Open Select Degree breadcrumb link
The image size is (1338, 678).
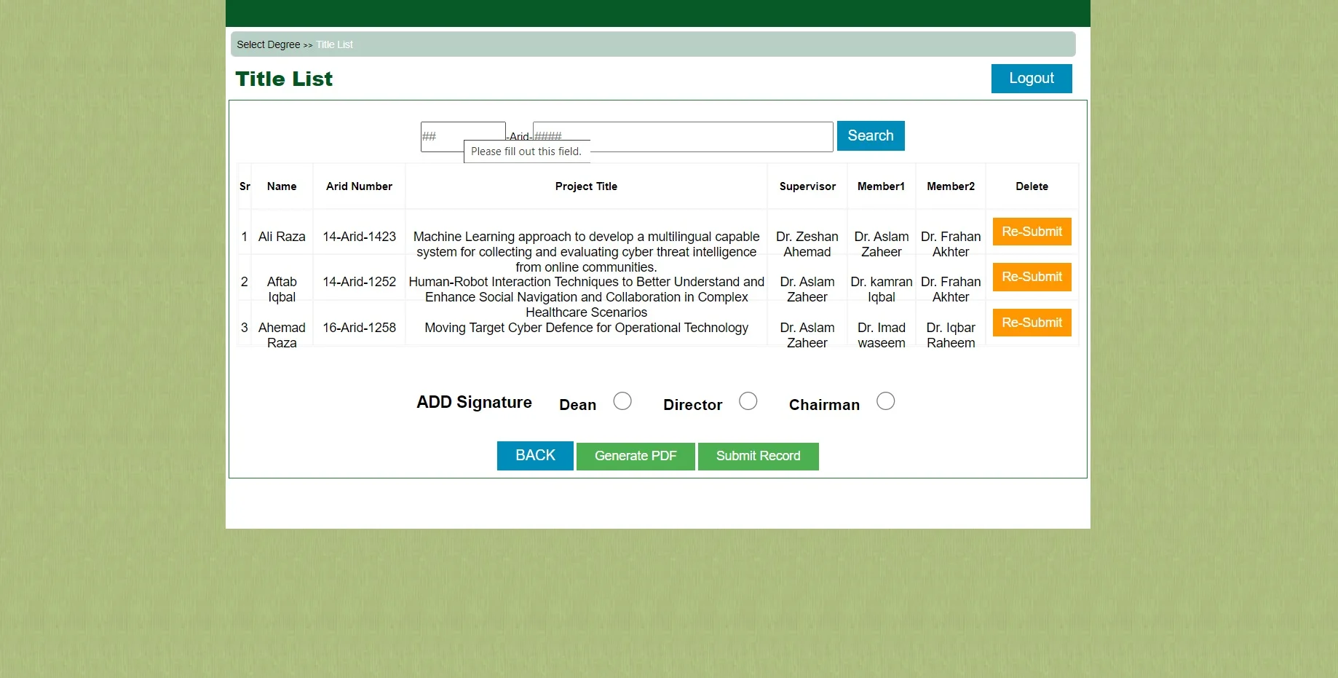[268, 44]
